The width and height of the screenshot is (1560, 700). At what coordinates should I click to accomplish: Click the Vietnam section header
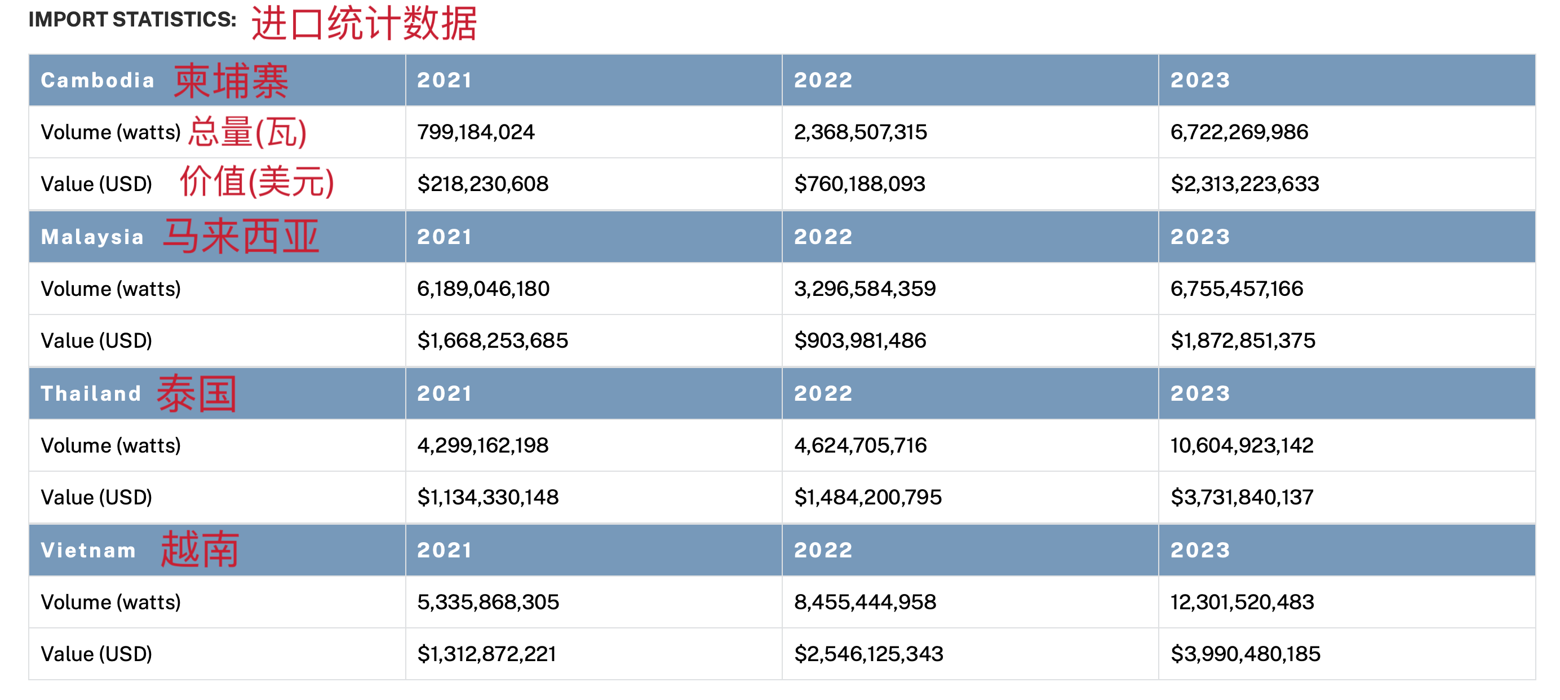(88, 550)
